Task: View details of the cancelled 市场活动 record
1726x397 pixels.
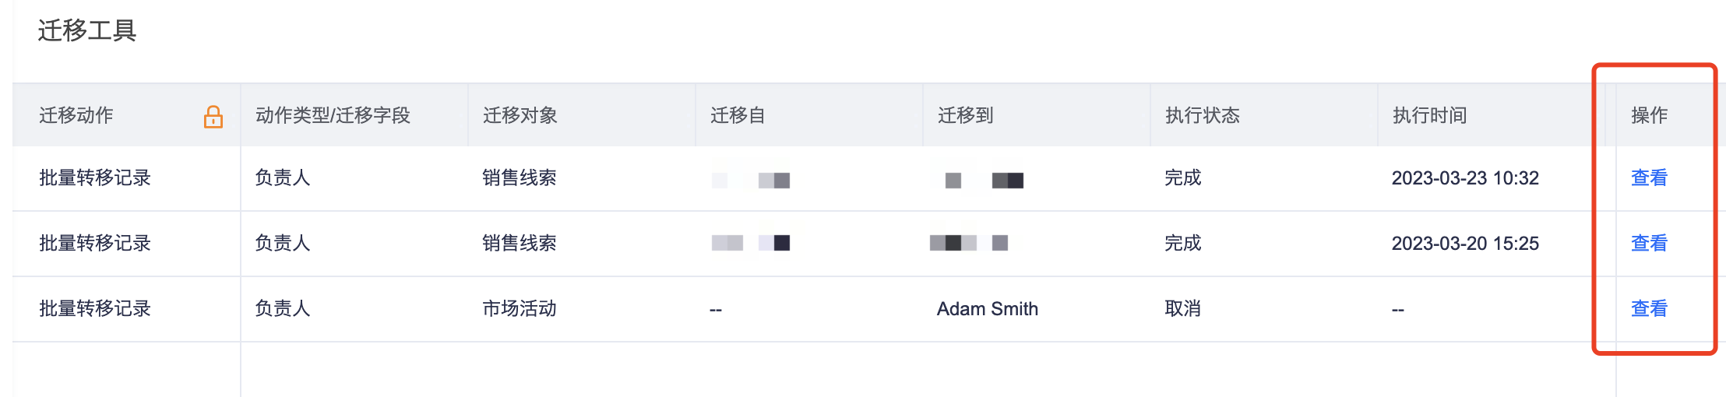Action: point(1649,309)
